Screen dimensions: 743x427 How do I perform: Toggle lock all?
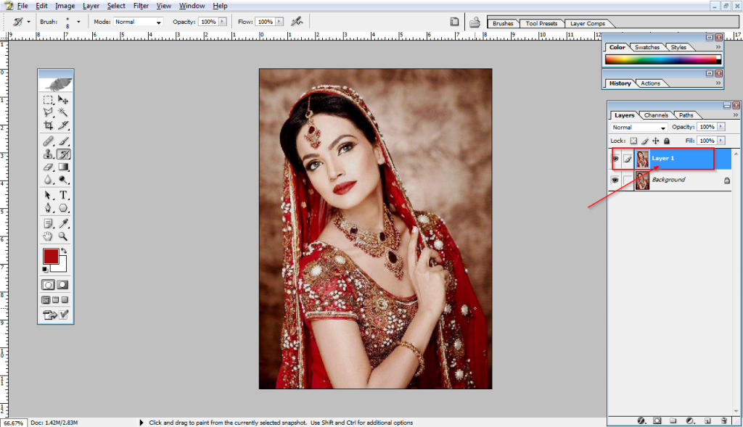click(667, 141)
